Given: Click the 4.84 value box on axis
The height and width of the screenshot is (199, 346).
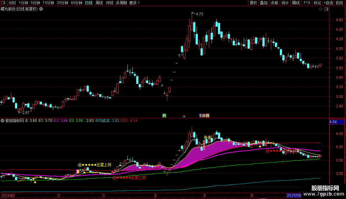Looking at the screenshot, I should 337,122.
